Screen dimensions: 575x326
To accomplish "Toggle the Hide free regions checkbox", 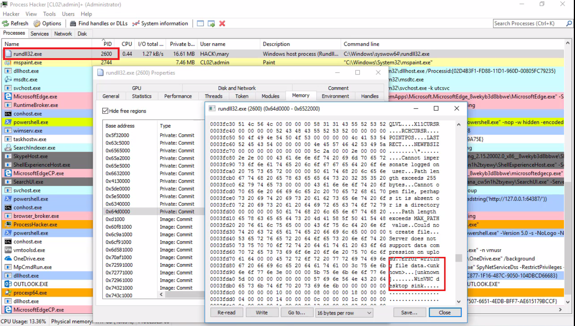I will (x=105, y=111).
